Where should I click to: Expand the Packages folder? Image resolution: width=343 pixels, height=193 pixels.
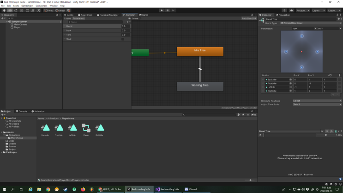(x=2, y=152)
